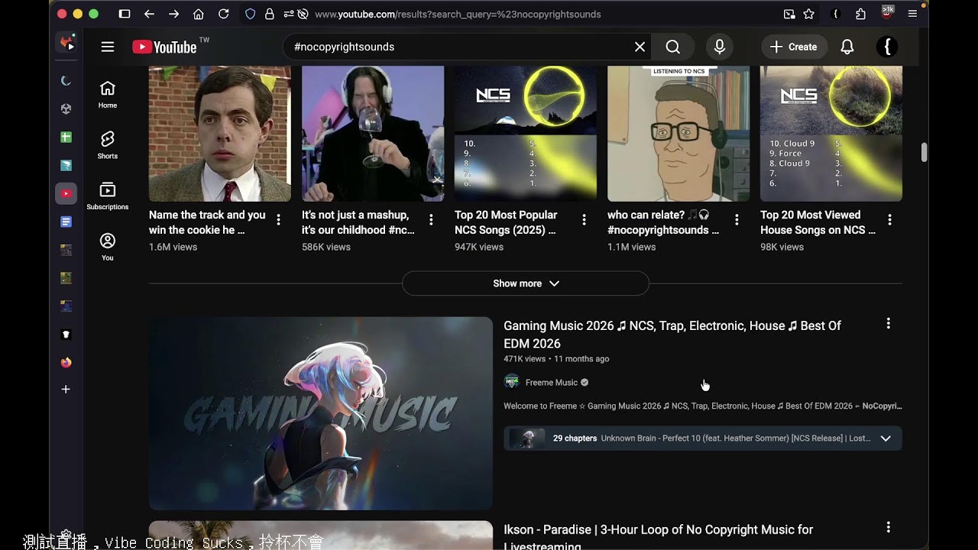Expand the 29 chapters list

tap(703, 438)
